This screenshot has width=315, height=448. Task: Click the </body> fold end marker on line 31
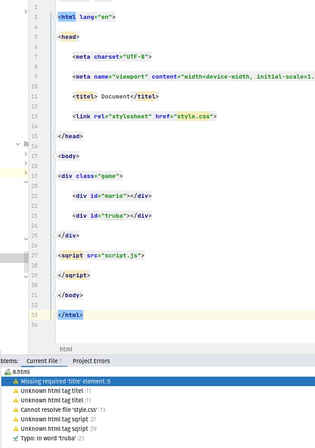point(55,295)
